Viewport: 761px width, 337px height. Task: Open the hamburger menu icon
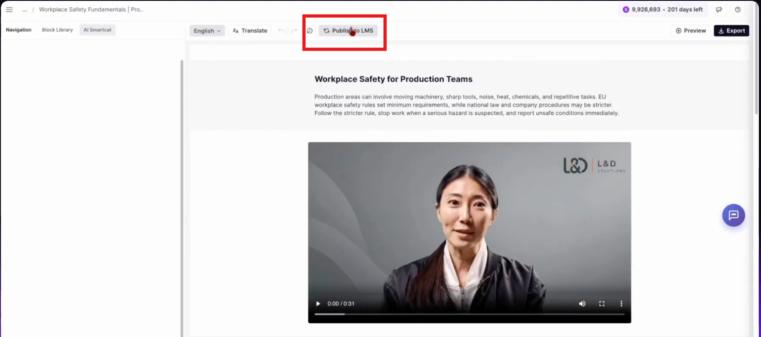[x=9, y=9]
